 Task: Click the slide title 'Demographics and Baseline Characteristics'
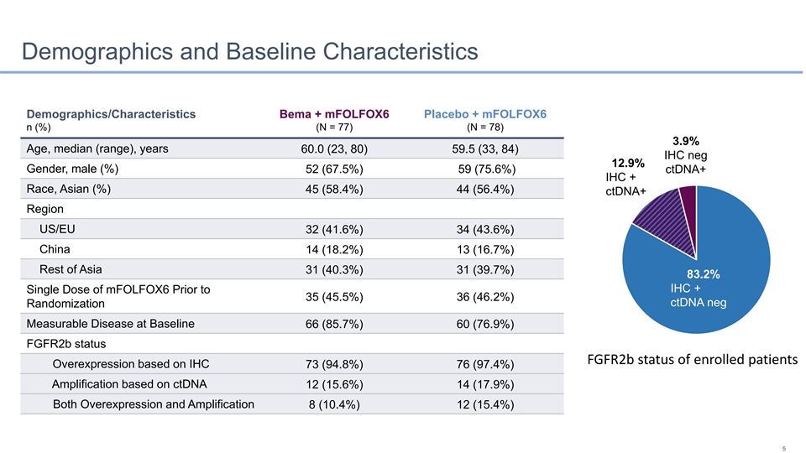[250, 52]
